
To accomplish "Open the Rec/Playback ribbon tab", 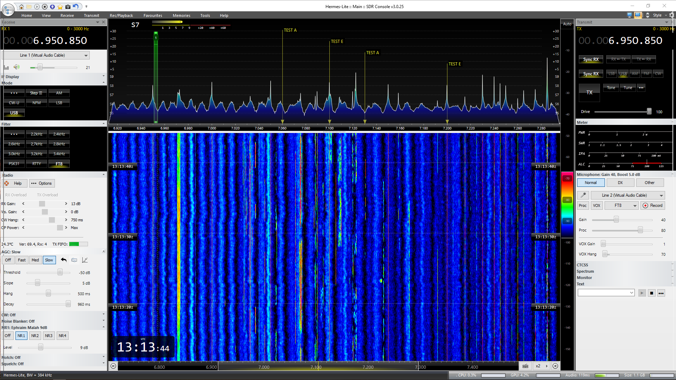I will point(121,15).
